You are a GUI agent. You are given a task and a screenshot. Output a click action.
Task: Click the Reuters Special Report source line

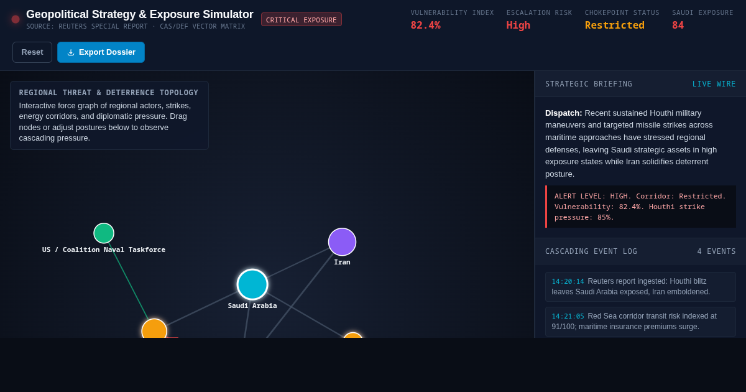click(136, 27)
